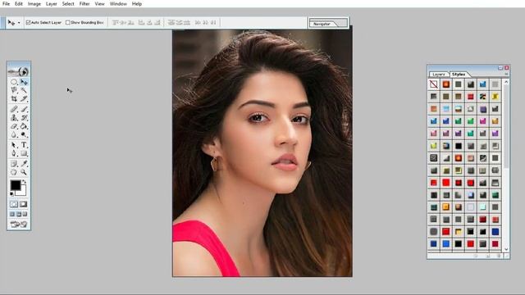Screen dimensions: 525x295
Task: Open the File menu
Action: (x=6, y=4)
